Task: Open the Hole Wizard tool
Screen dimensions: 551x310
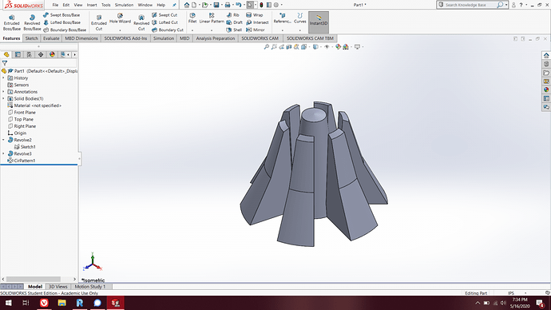Action: click(x=120, y=18)
